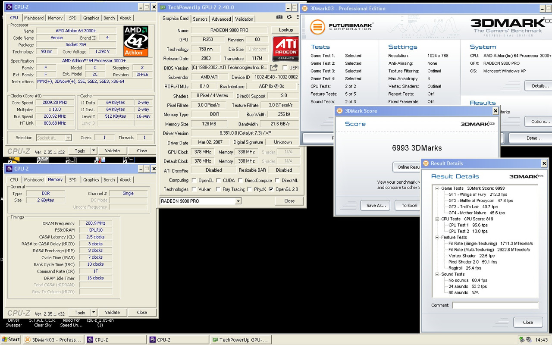
Task: Toggle the PhysX checkbox
Action: 250,189
